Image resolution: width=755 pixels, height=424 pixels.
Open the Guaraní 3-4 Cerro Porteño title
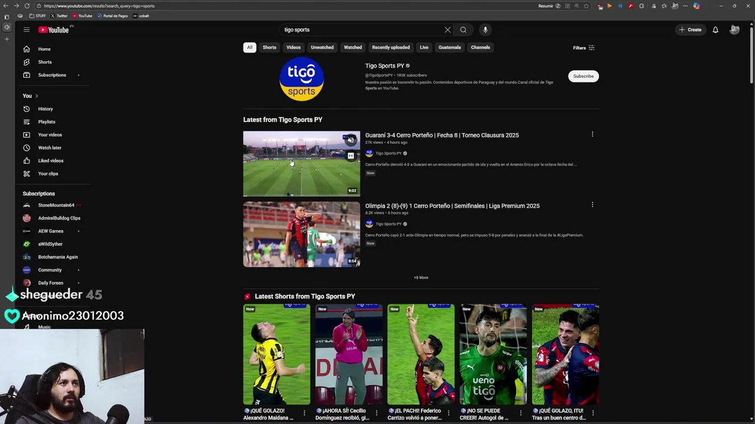click(442, 135)
